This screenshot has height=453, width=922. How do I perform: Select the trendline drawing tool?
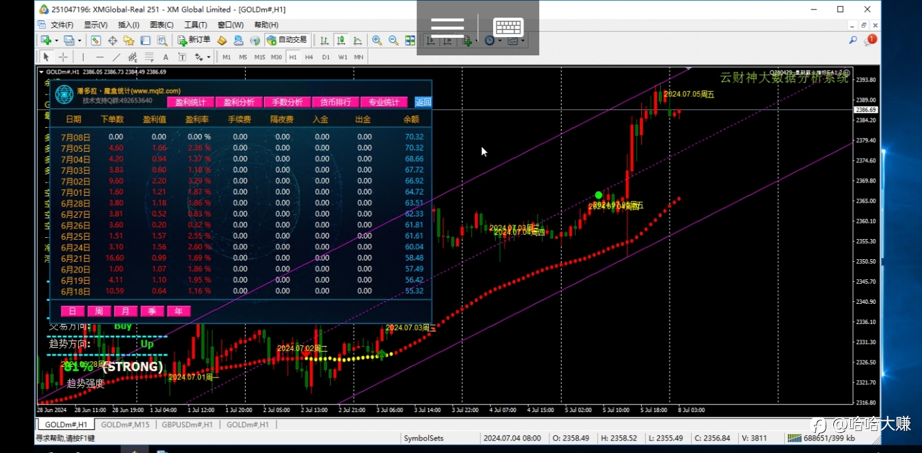(116, 57)
